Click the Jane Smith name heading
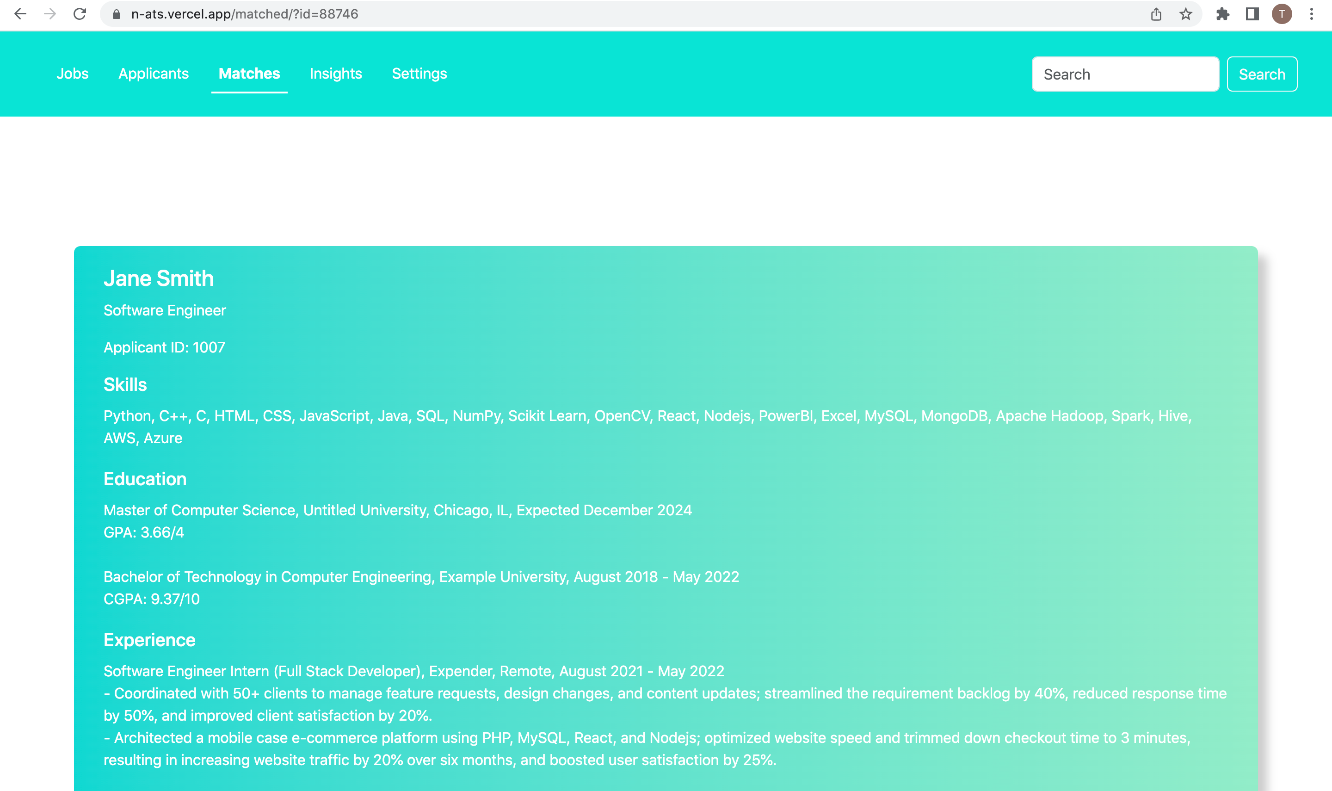1332x791 pixels. tap(159, 278)
